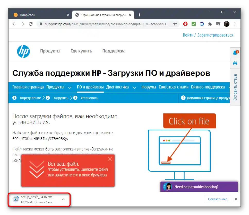Go back to previous page in browser
Screen dimensions: 249x215
14,24
